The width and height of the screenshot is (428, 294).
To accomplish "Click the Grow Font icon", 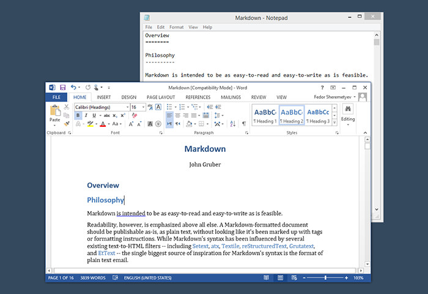I will coord(131,124).
